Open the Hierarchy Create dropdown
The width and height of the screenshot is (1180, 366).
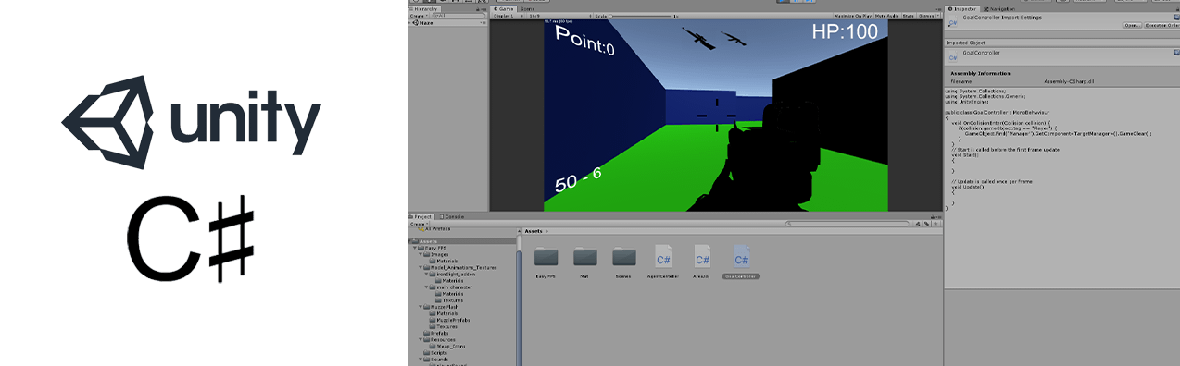[419, 16]
